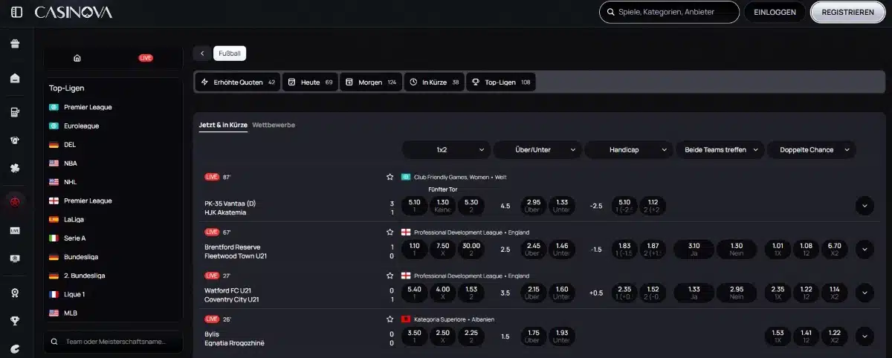Select 4.00 draw odds for Watford vs Coventry
This screenshot has height=358, width=892.
click(x=442, y=293)
